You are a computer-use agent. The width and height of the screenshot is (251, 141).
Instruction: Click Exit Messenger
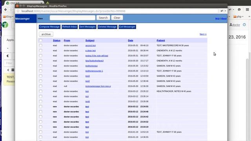127,27
